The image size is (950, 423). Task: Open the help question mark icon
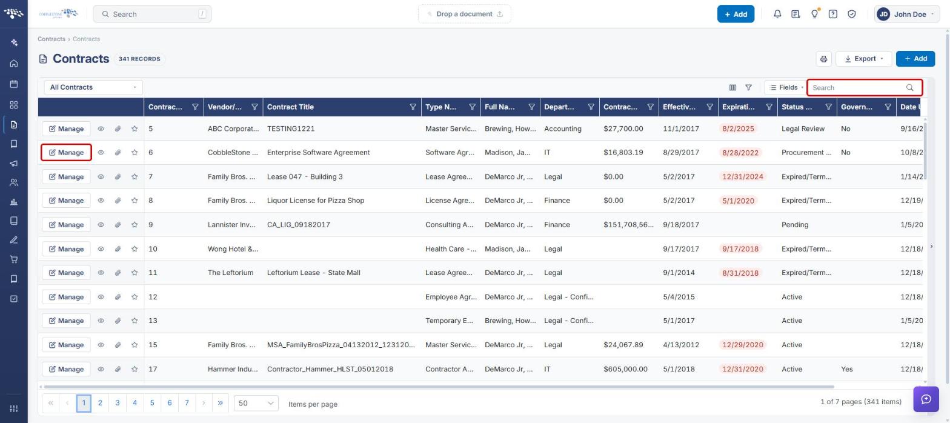point(833,14)
